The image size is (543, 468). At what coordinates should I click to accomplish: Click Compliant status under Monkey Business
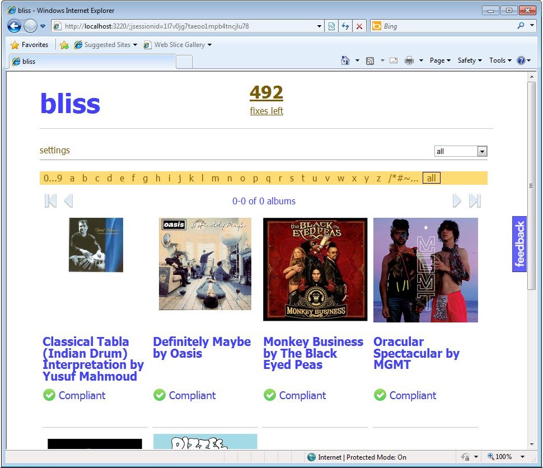[x=294, y=395]
